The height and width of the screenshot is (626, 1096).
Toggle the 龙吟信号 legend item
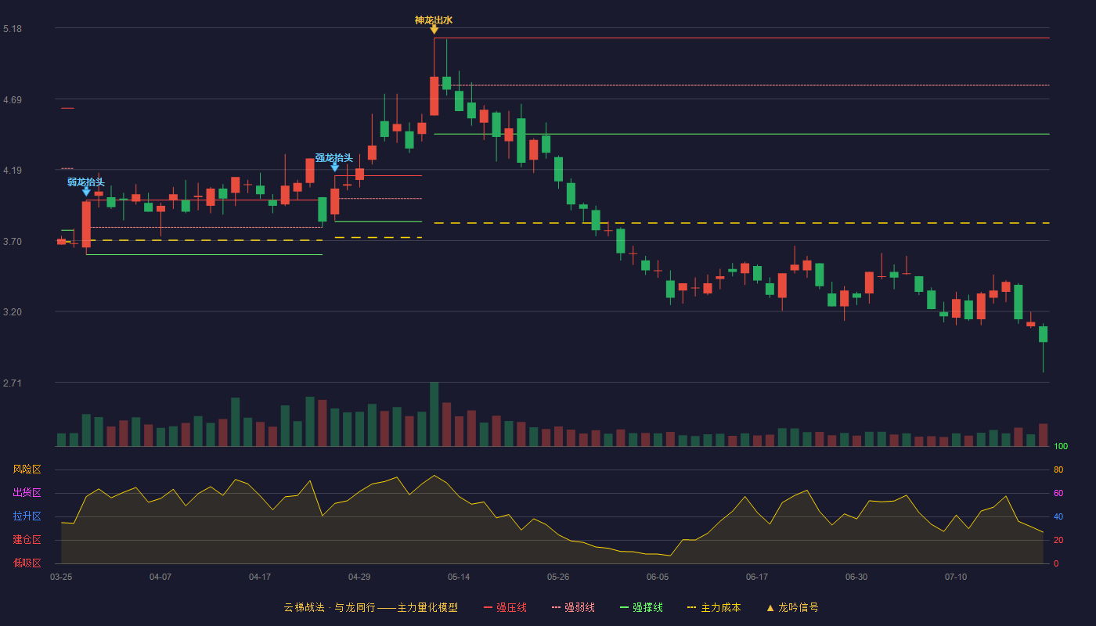click(792, 607)
